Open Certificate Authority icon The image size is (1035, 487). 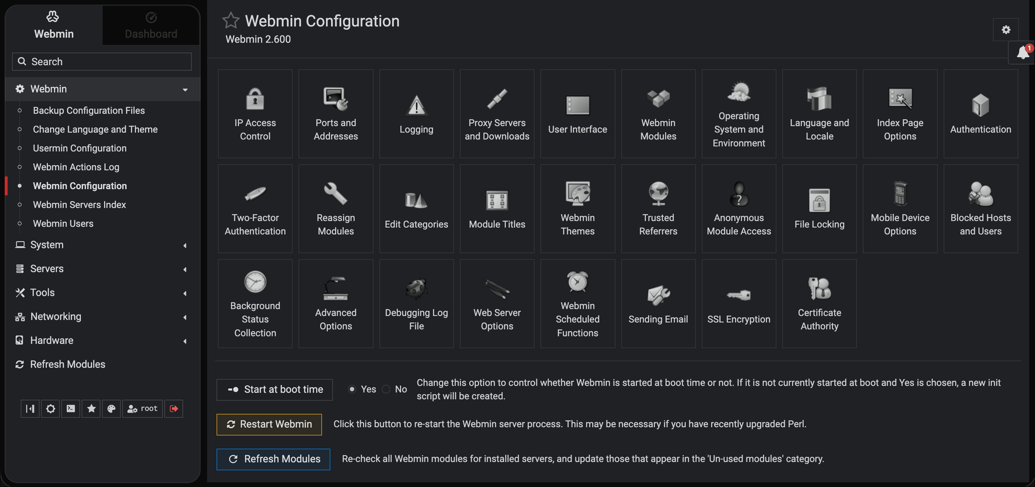coord(819,303)
